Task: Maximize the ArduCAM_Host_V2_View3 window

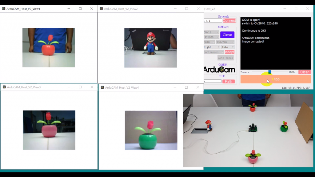Action: pos(80,87)
